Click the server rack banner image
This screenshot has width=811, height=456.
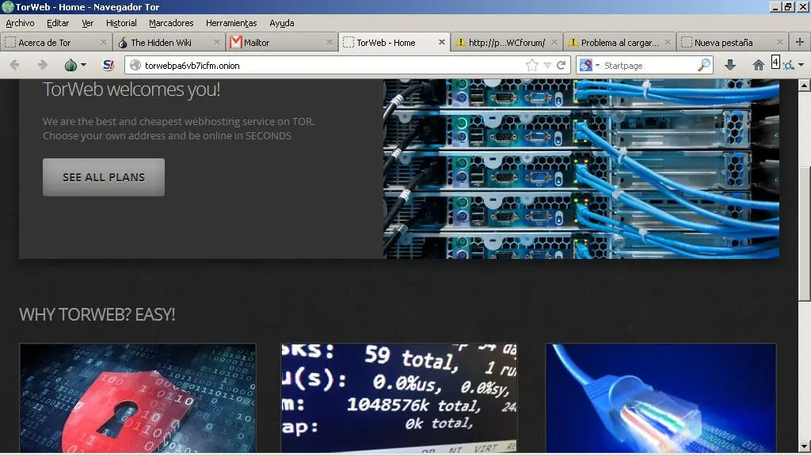(581, 169)
